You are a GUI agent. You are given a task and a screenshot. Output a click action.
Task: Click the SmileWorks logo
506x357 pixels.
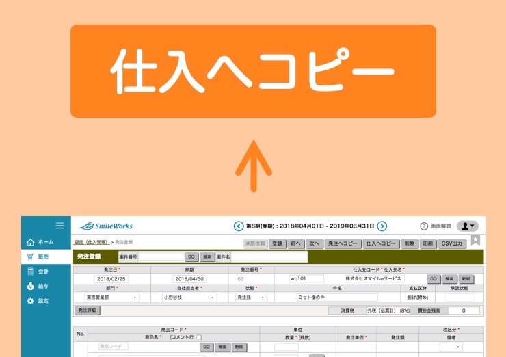[105, 226]
